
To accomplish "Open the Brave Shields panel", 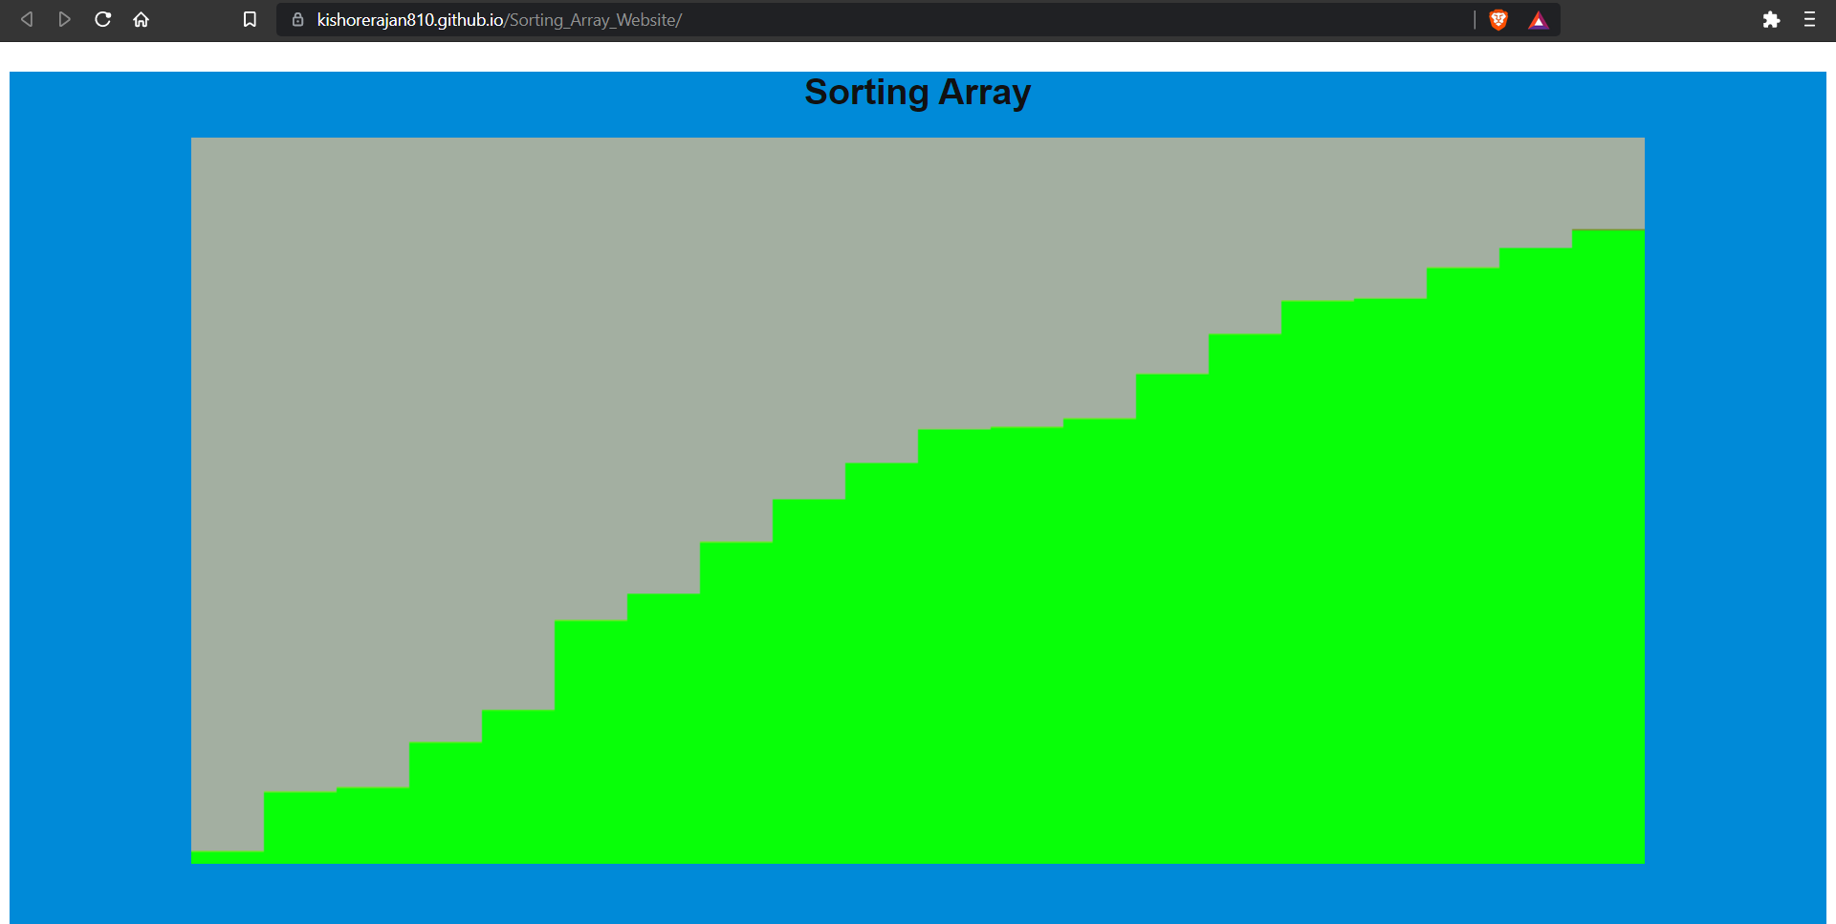I will click(1498, 19).
